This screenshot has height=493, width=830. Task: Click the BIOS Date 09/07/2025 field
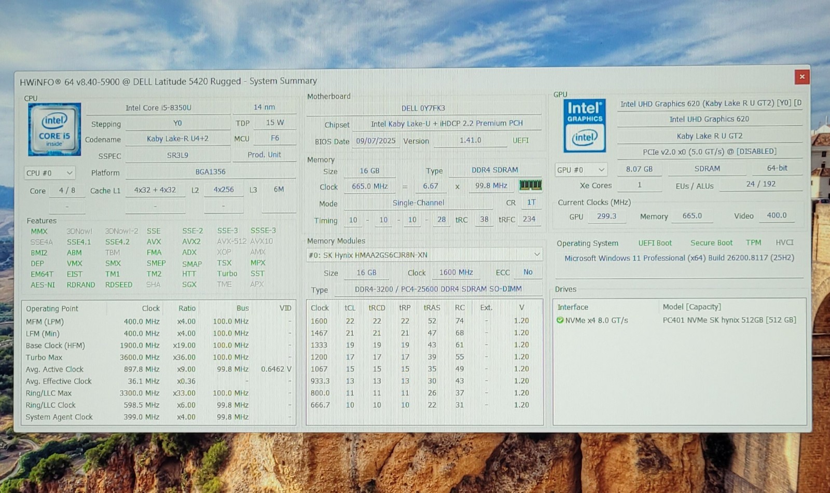coord(376,141)
